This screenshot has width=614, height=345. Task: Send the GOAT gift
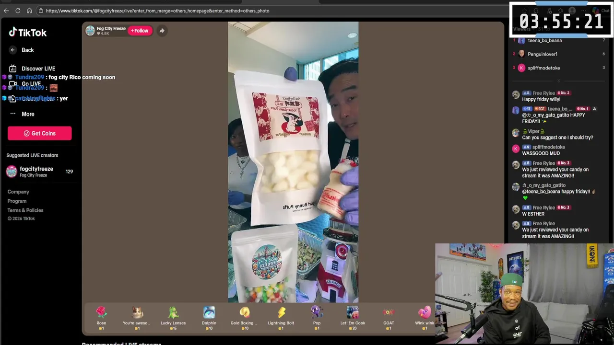(389, 318)
